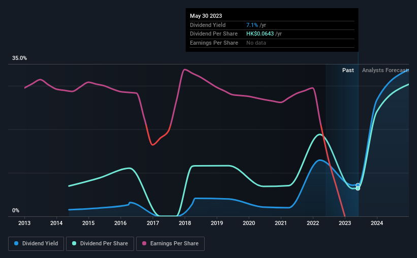
Task: Click the 2013 x-axis label
Action: pyautogui.click(x=24, y=223)
